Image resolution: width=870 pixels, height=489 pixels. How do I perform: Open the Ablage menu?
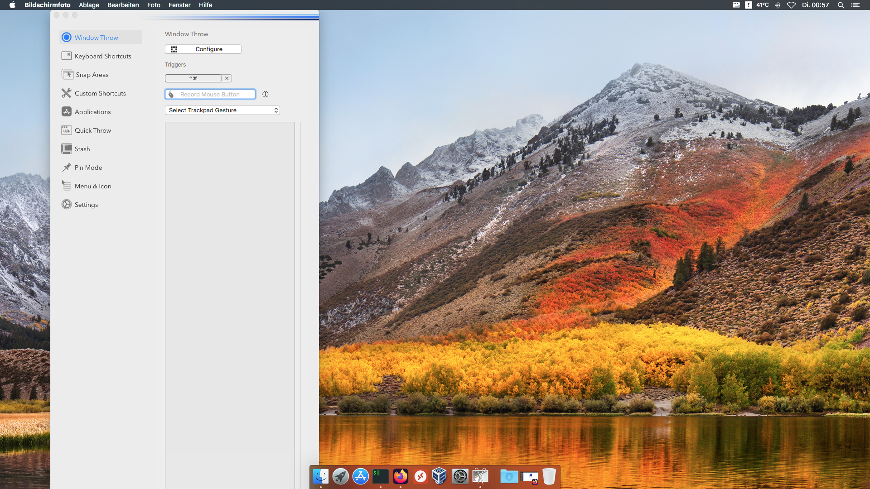pyautogui.click(x=89, y=5)
